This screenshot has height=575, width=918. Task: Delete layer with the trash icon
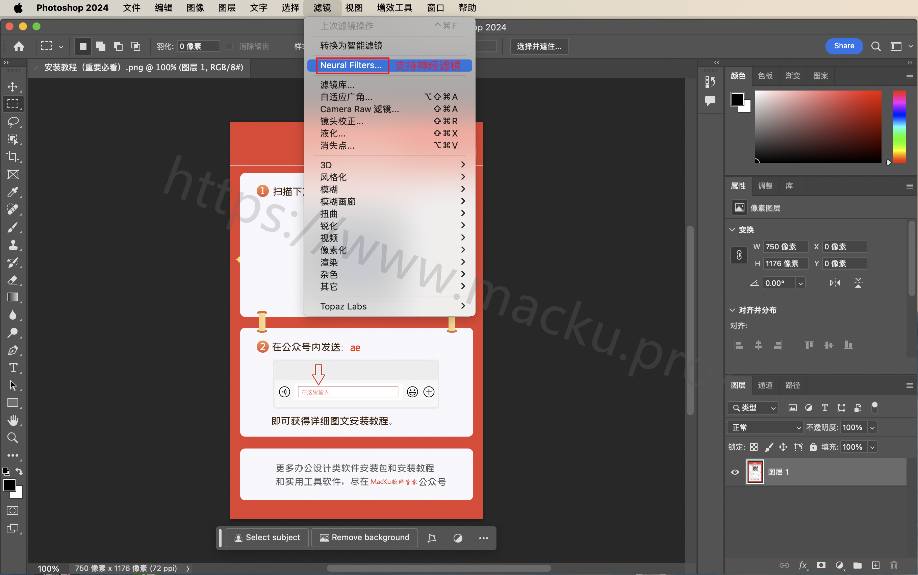pyautogui.click(x=894, y=565)
